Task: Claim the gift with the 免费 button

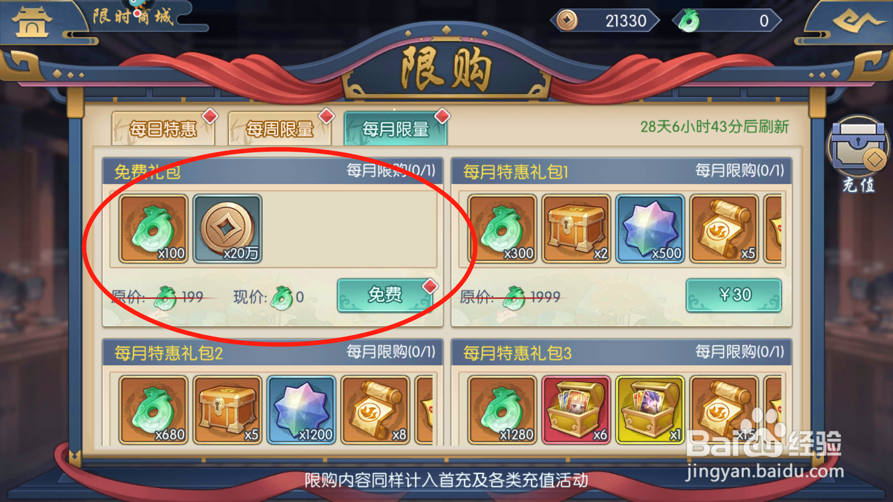Action: pyautogui.click(x=385, y=295)
